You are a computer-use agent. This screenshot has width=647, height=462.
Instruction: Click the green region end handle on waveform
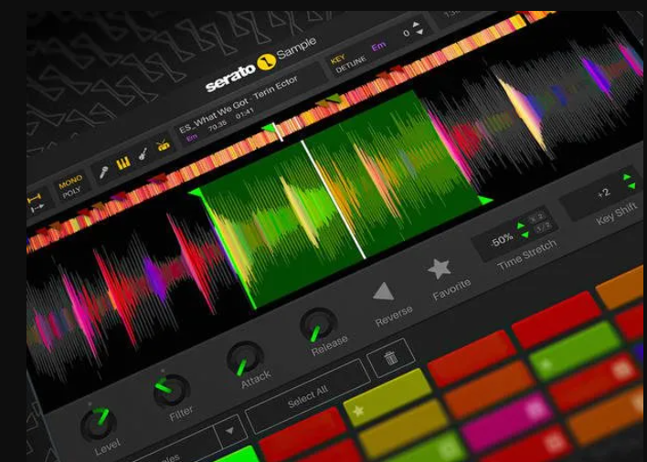[485, 201]
